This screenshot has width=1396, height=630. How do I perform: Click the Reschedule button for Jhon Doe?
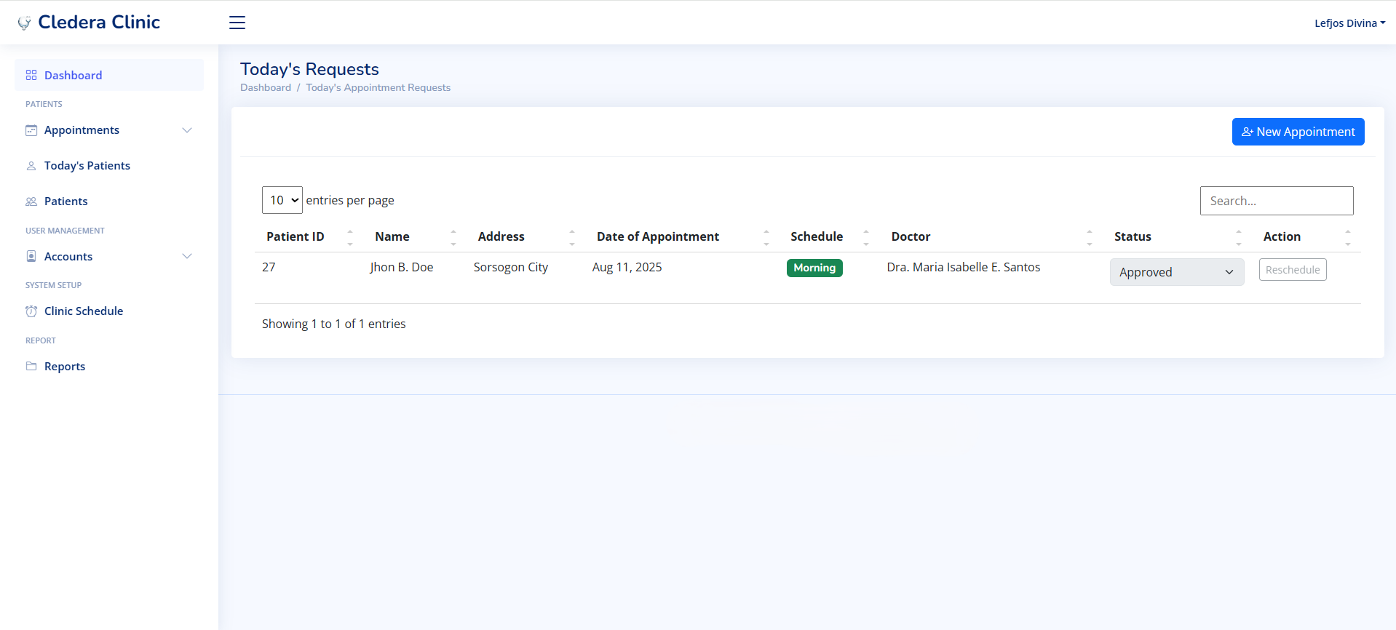1292,270
